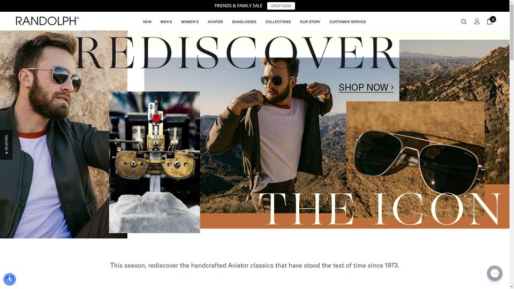This screenshot has width=514, height=289.
Task: Select the Aviator menu item
Action: coord(215,21)
